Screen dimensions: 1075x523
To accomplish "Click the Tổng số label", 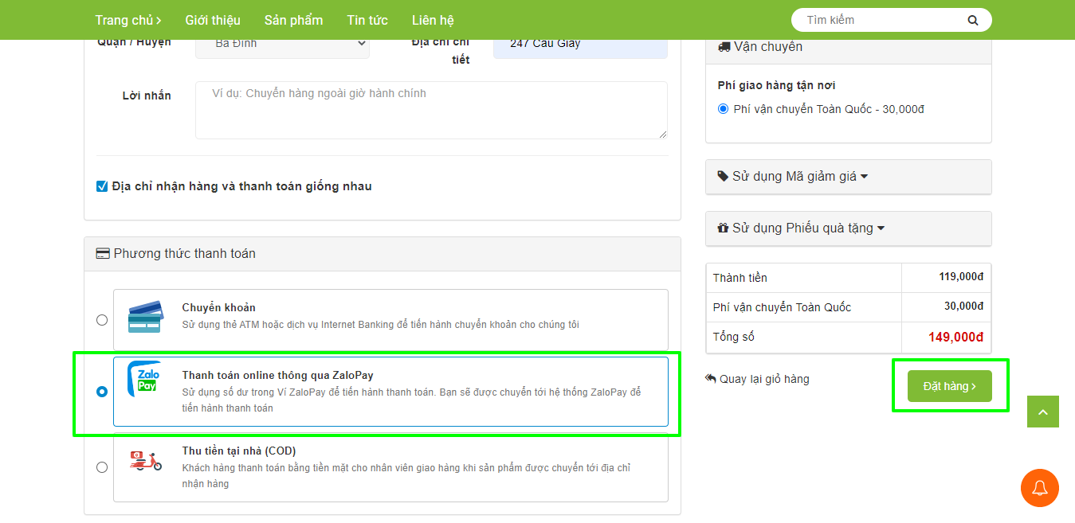I will pos(734,337).
